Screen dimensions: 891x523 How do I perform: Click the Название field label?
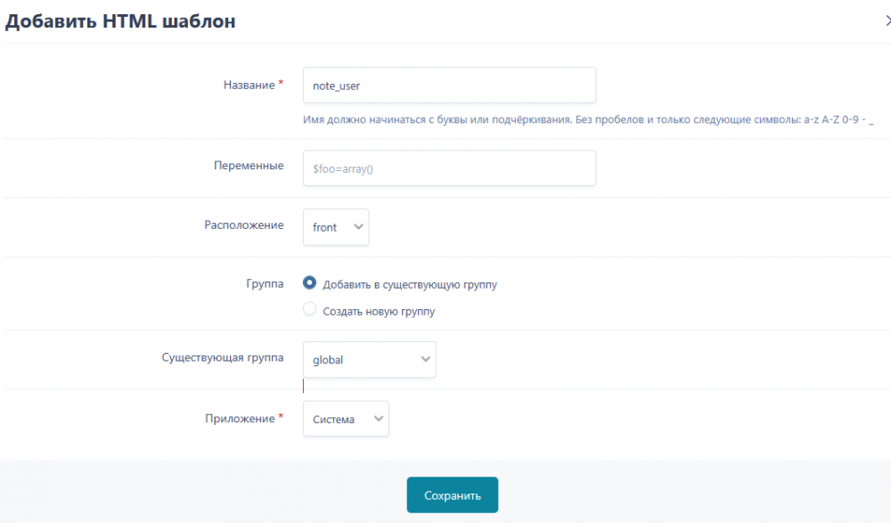[x=249, y=86]
